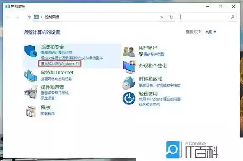Click the search Control Panel input box
The image size is (243, 161).
[208, 17]
